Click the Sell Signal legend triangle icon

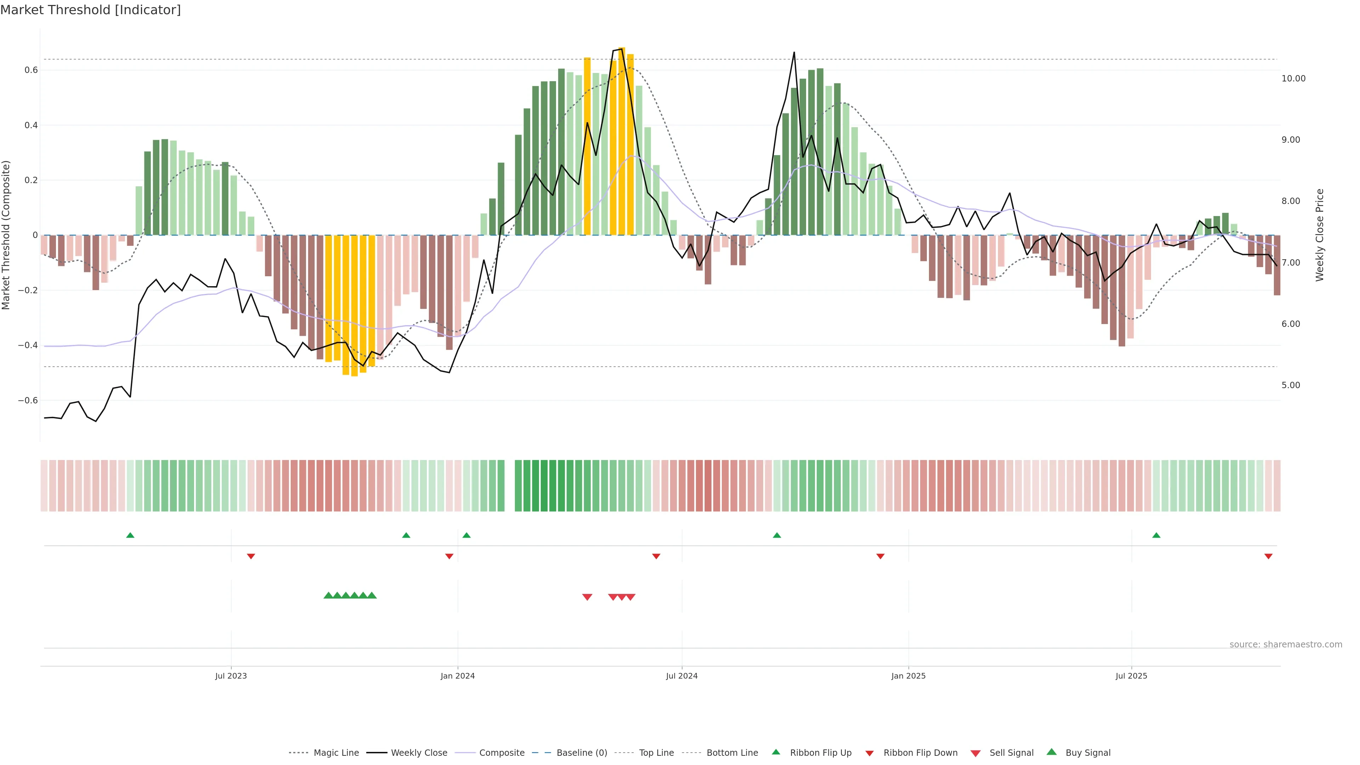click(x=976, y=753)
